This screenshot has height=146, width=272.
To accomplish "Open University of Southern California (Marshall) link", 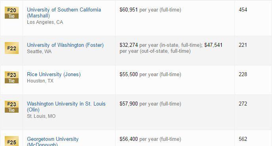I will coord(64,13).
